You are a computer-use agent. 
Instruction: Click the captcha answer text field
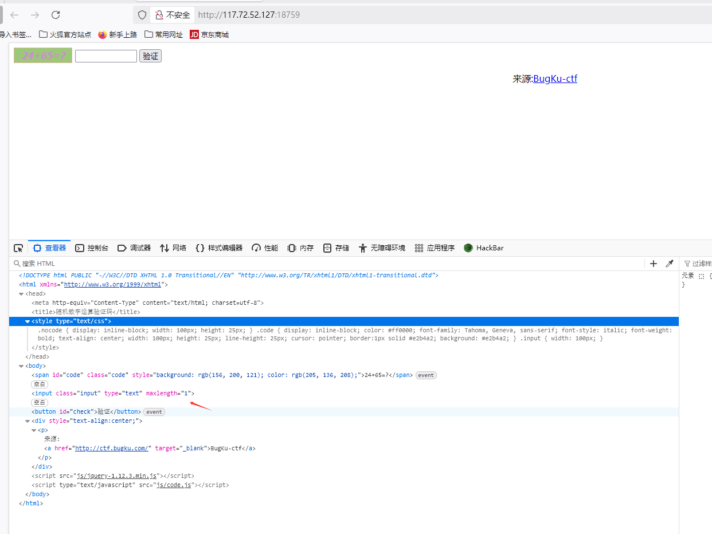coord(106,56)
